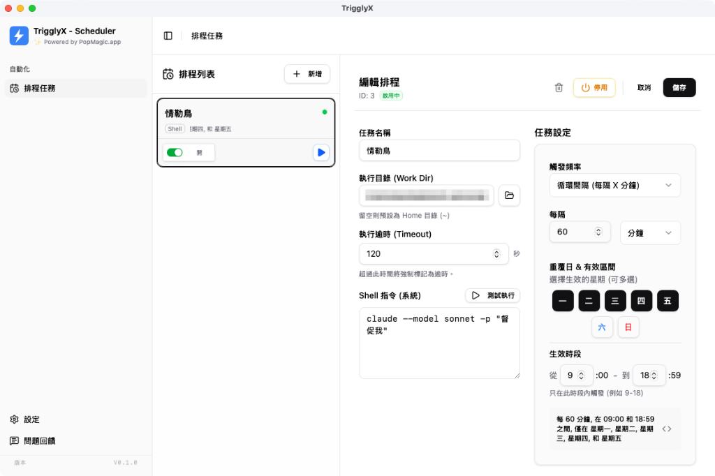715x476 pixels.
Task: Save changes with the 儲存 button
Action: click(x=679, y=87)
